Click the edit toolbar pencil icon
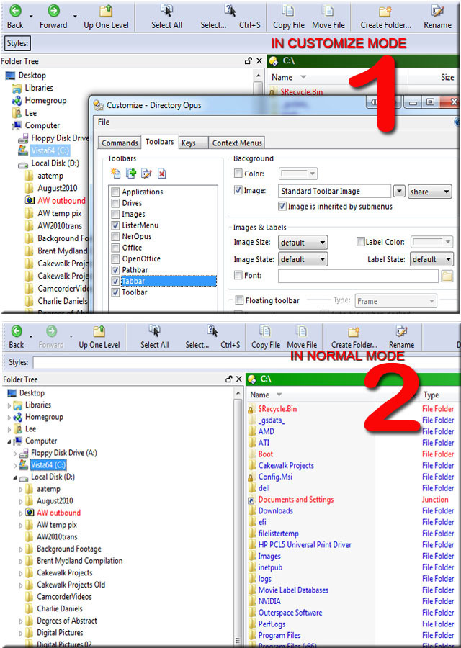 point(146,173)
